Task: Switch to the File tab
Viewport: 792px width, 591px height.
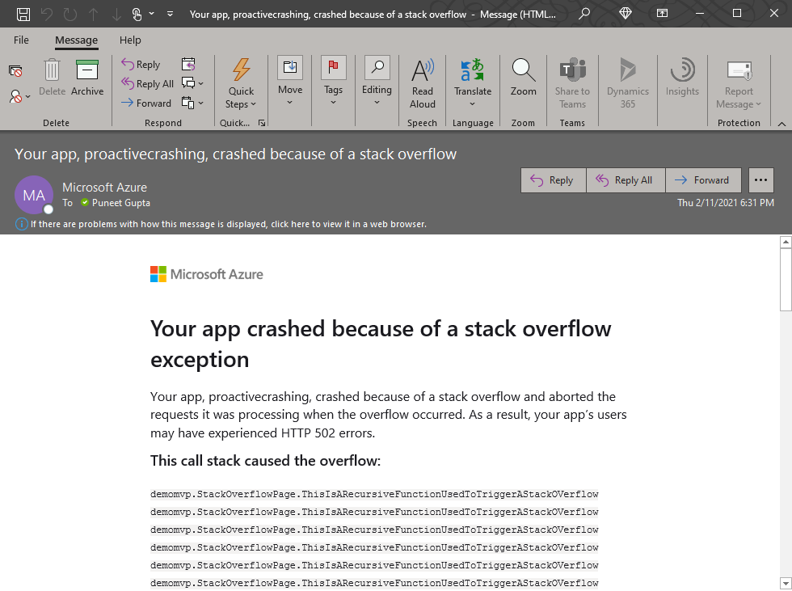Action: pyautogui.click(x=21, y=40)
